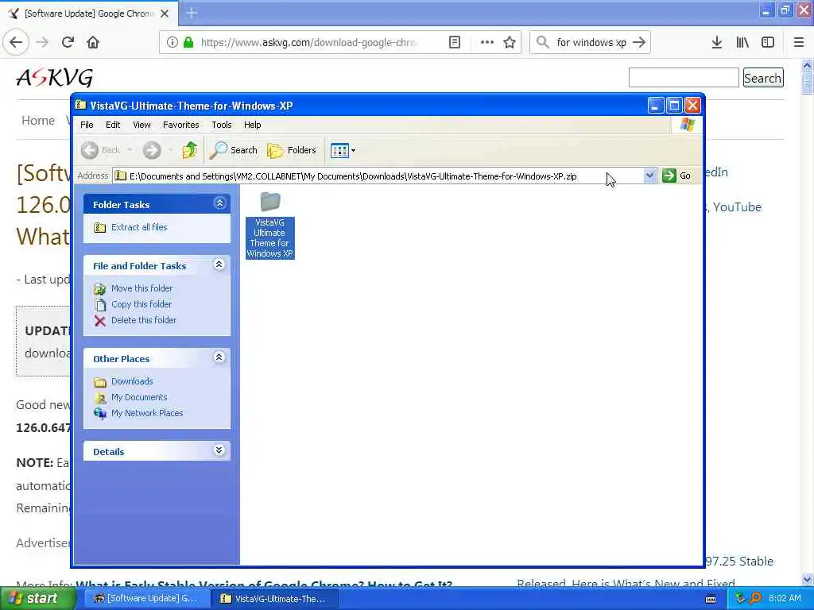Screen dimensions: 814x610
Task: Switch to Software Update taskbar item
Action: coord(146,599)
